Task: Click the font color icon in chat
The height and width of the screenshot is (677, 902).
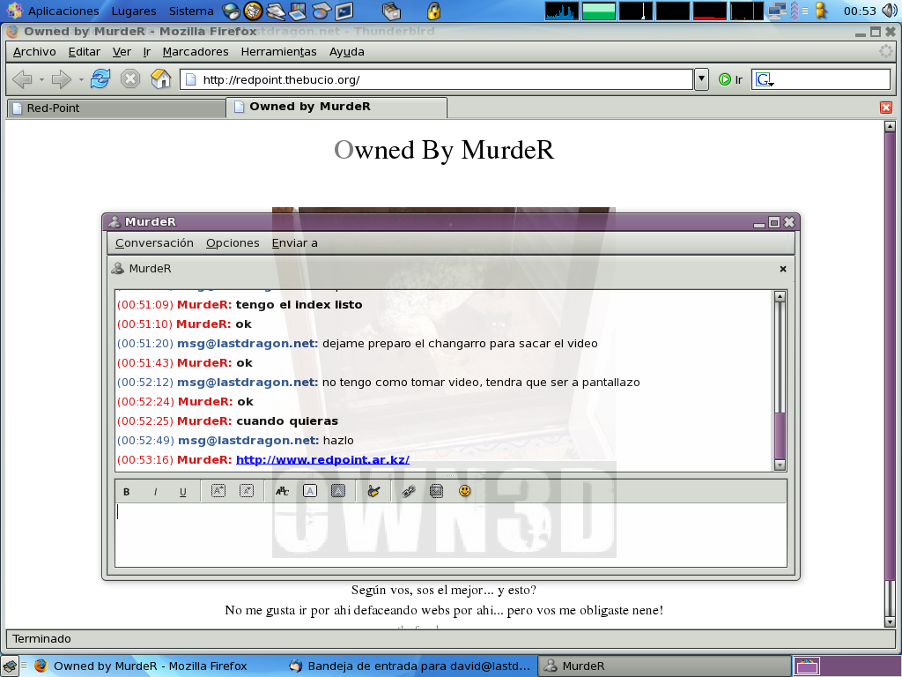Action: coord(310,491)
